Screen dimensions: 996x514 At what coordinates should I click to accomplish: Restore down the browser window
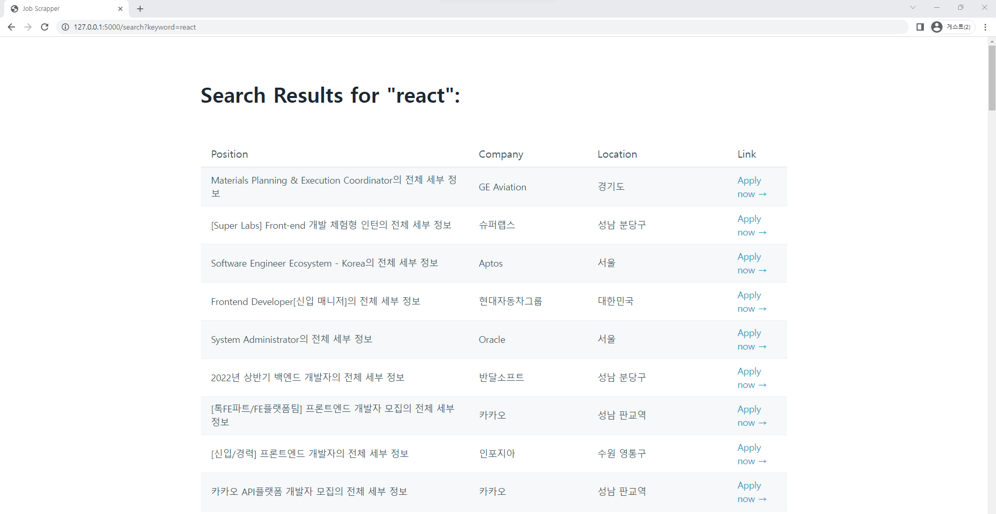coord(961,7)
